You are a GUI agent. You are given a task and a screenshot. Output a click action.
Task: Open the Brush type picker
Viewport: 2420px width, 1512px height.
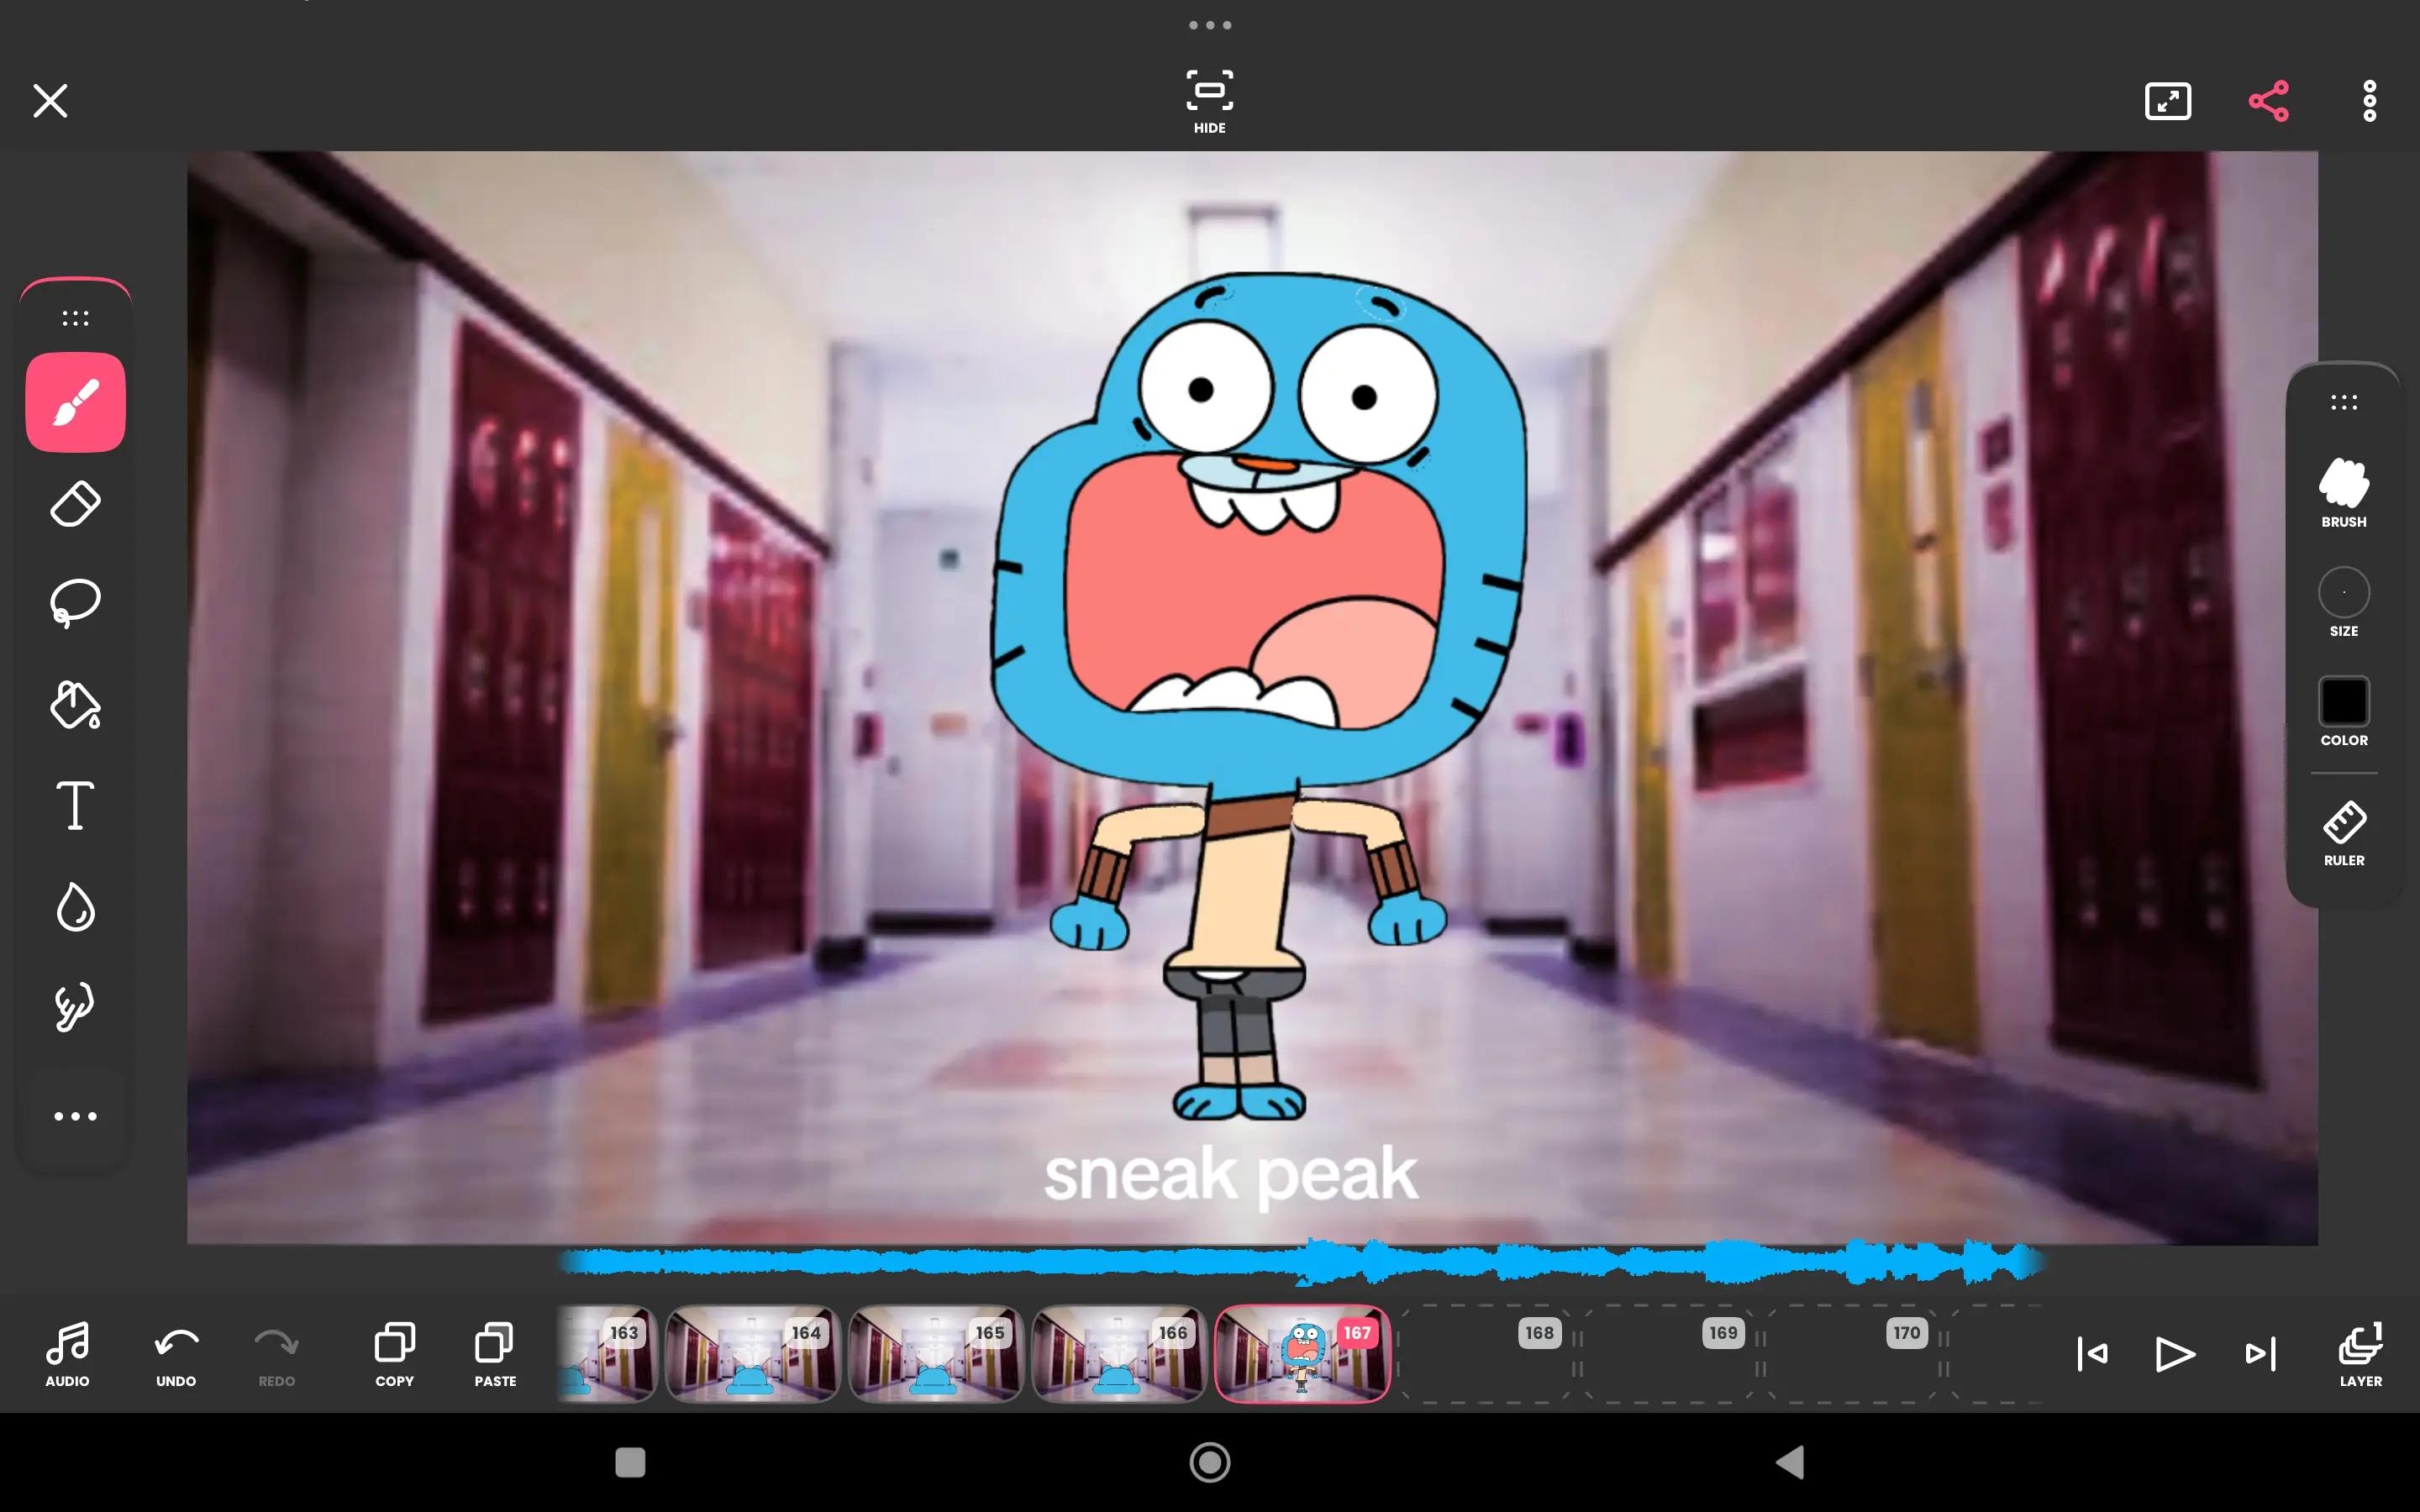2344,493
